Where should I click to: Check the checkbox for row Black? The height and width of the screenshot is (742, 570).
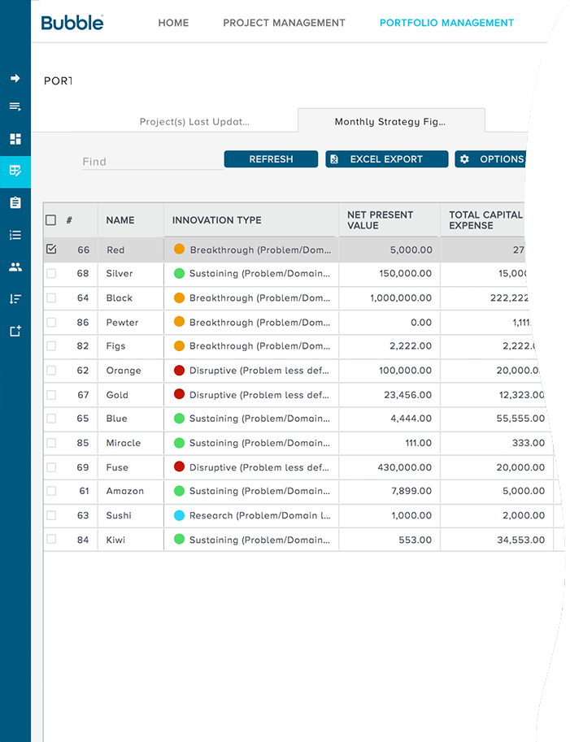pos(51,297)
